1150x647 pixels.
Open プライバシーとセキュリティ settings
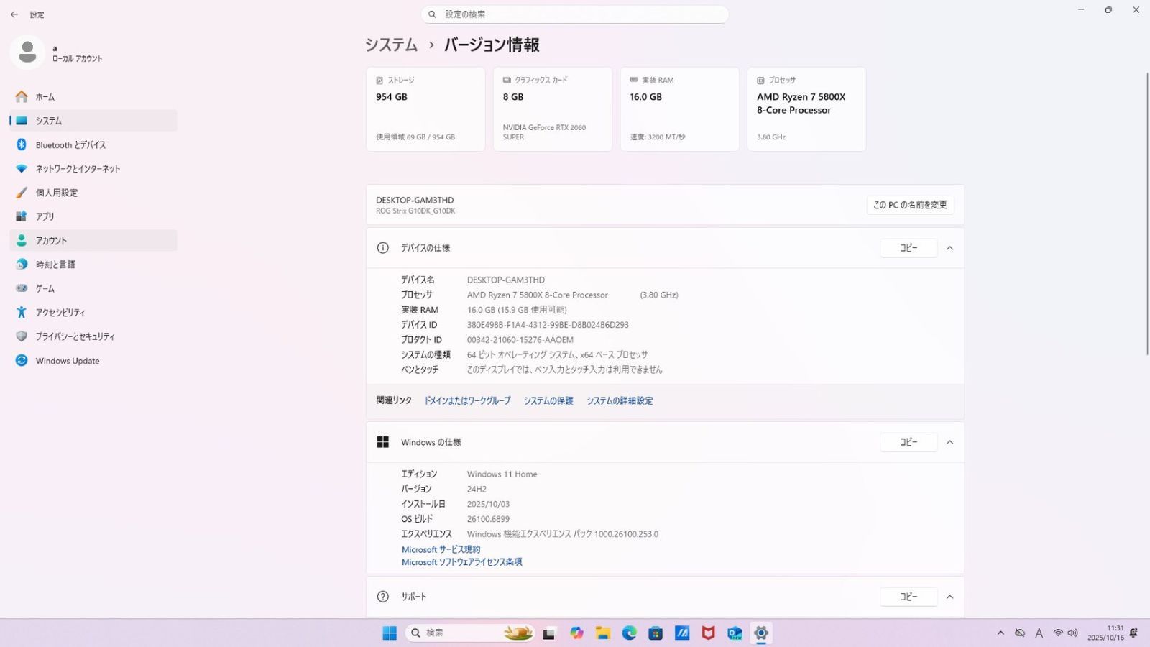pos(75,336)
